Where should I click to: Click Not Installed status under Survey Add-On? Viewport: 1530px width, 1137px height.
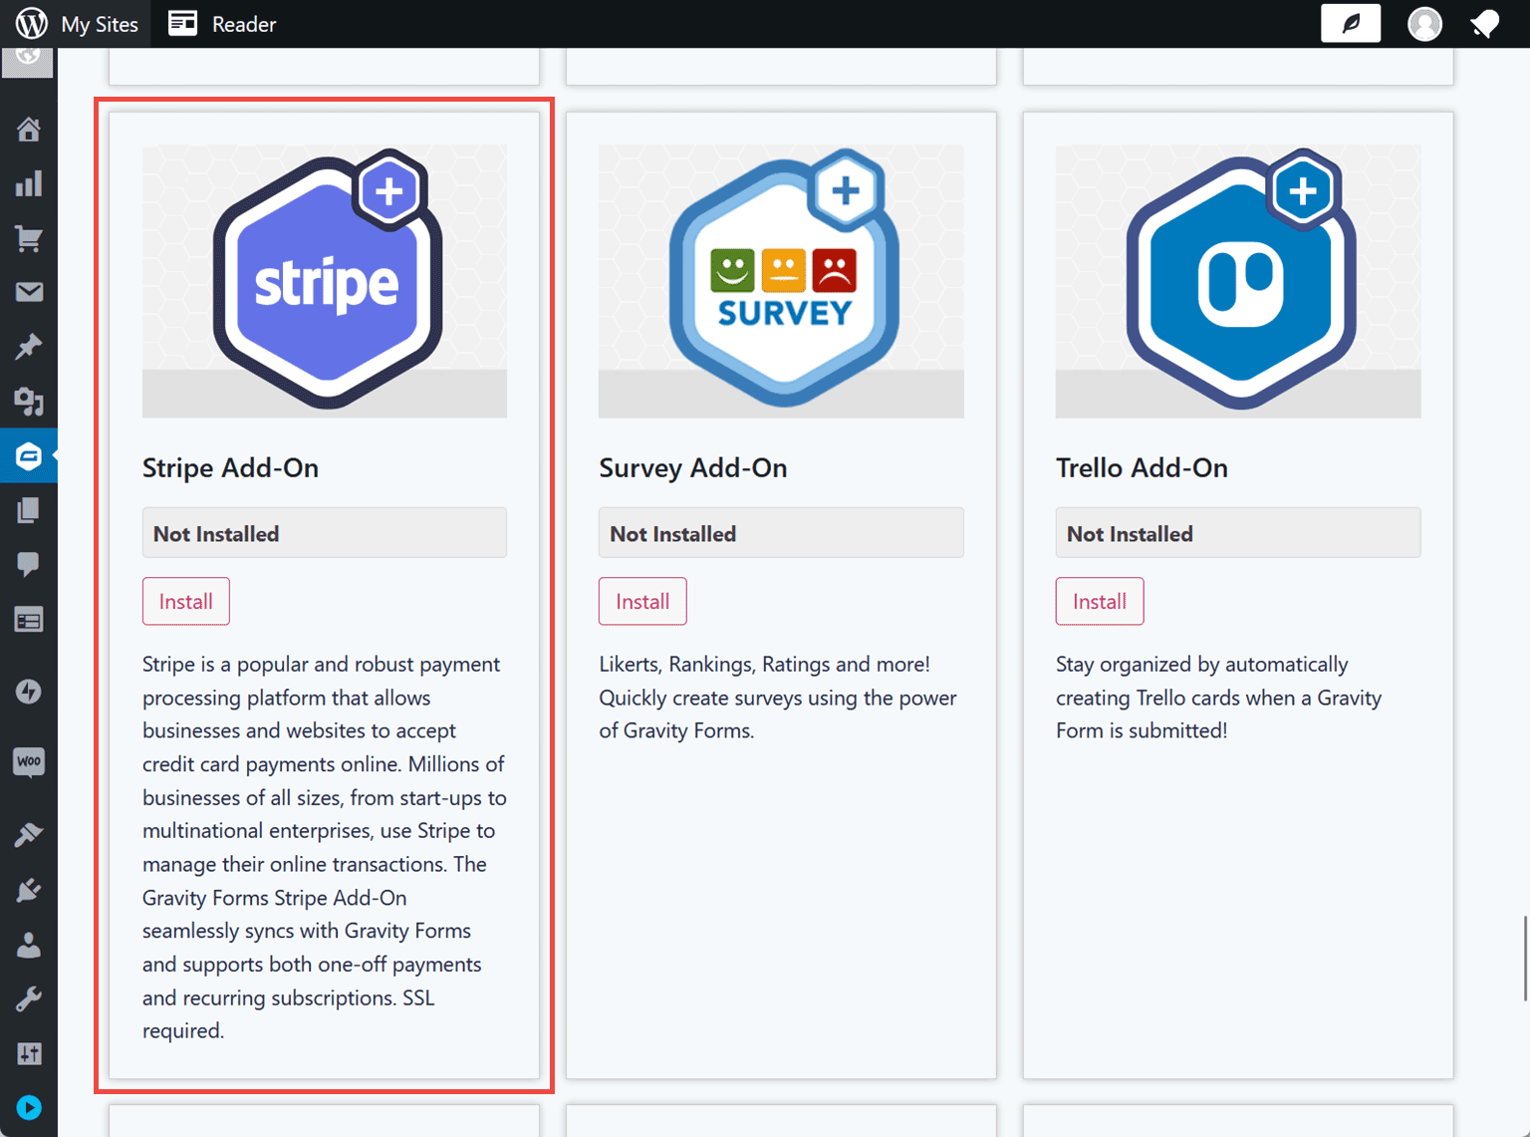pos(781,533)
